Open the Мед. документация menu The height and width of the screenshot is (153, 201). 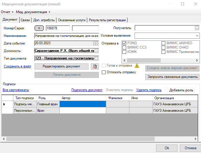33,12
